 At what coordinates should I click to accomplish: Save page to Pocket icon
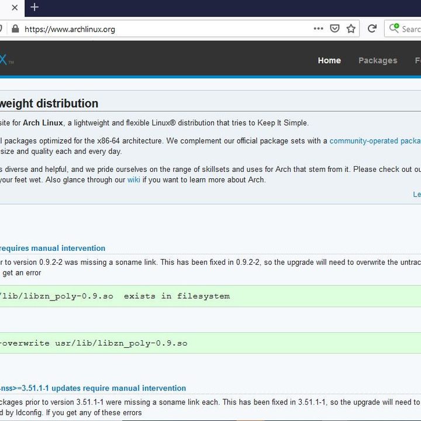click(x=334, y=29)
